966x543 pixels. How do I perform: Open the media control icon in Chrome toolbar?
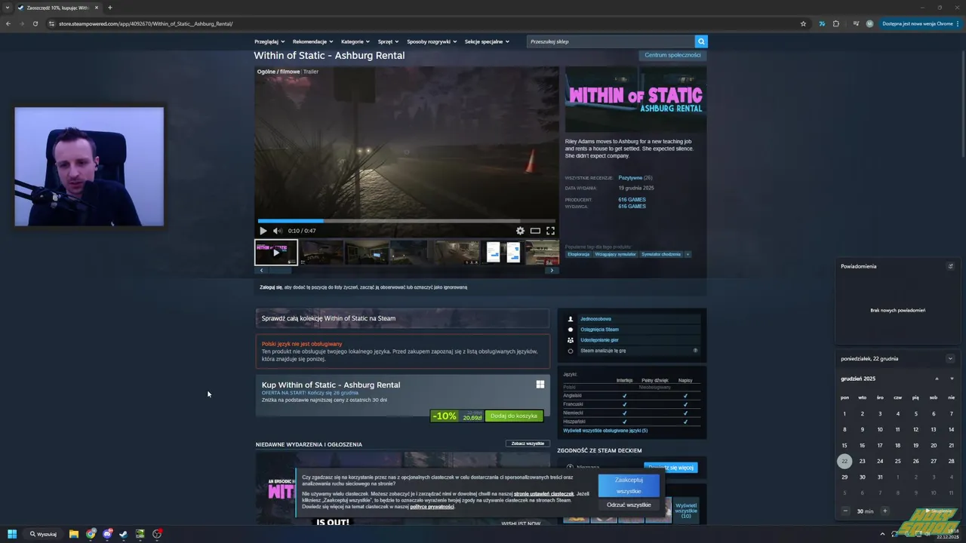point(855,23)
